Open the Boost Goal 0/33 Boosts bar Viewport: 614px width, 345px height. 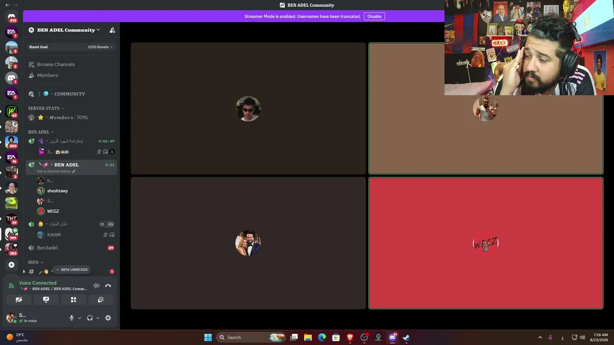(71, 47)
